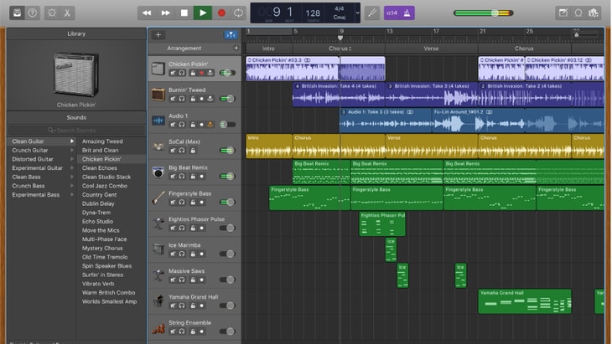This screenshot has width=612, height=344.
Task: Toggle the Cycle loop button
Action: [x=238, y=13]
